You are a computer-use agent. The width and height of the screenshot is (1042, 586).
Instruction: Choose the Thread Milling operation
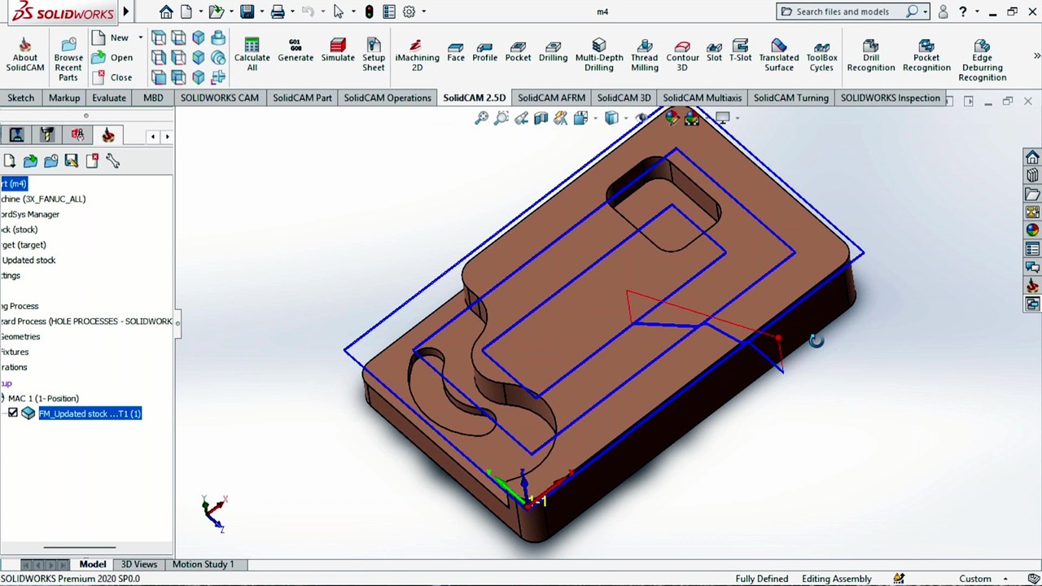(644, 55)
